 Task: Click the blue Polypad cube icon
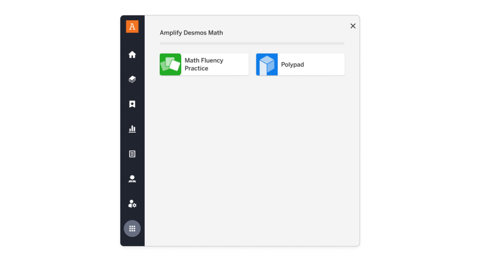tap(267, 65)
